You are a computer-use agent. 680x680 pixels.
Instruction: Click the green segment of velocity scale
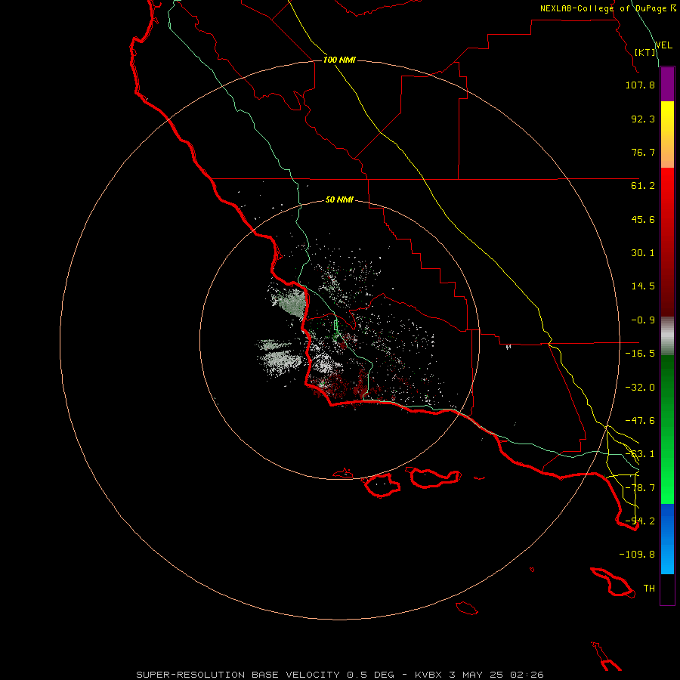667,429
